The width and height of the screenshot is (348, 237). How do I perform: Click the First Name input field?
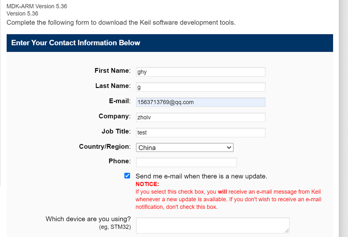(201, 72)
